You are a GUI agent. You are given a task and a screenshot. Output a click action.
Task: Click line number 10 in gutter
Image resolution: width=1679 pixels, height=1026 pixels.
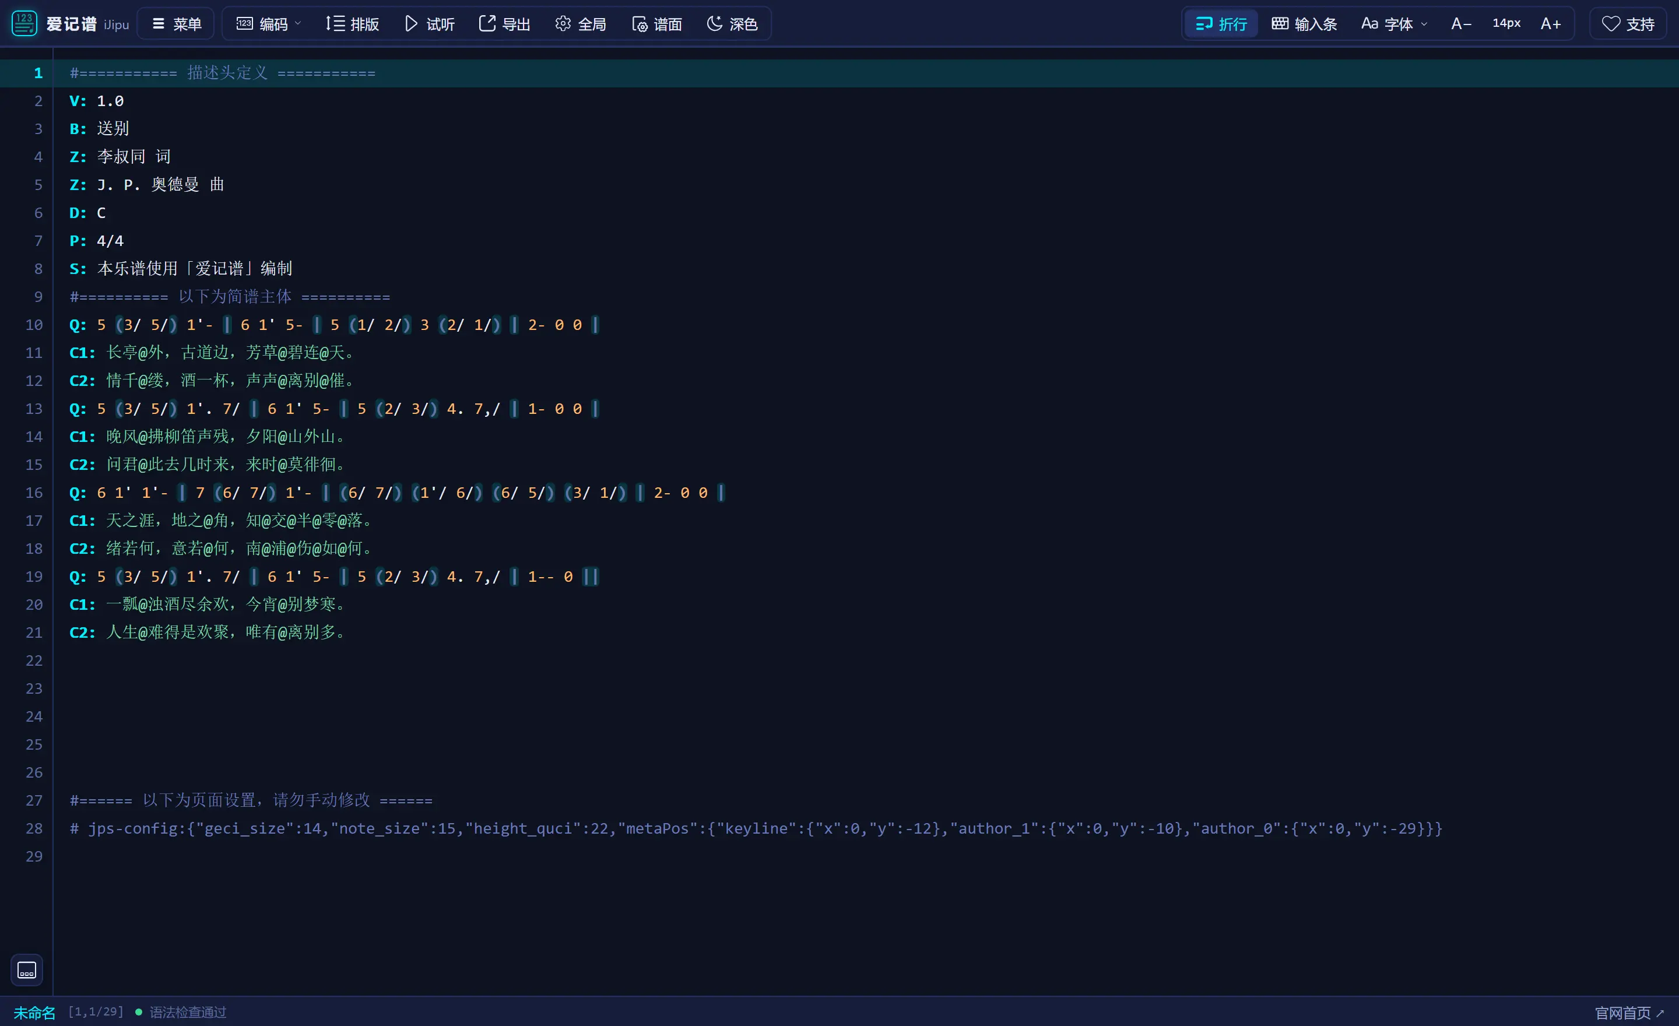34,324
